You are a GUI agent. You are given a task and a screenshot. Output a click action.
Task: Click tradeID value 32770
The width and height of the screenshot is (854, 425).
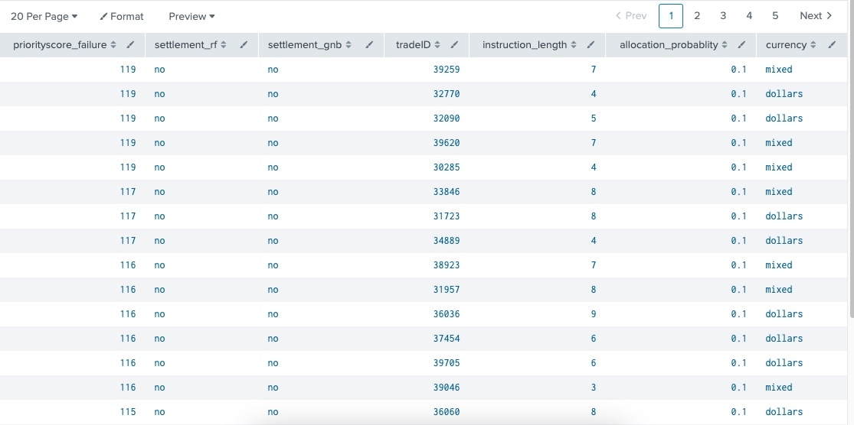[447, 94]
